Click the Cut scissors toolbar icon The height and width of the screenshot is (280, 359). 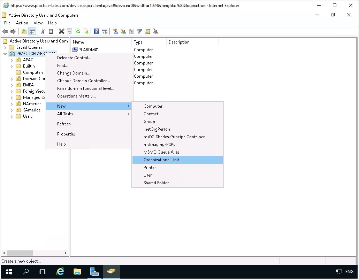(43, 32)
